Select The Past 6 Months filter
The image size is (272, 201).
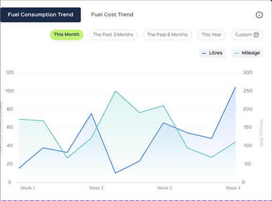167,34
